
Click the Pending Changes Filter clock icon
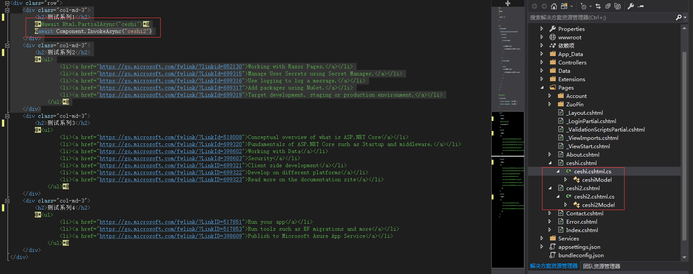584,6
